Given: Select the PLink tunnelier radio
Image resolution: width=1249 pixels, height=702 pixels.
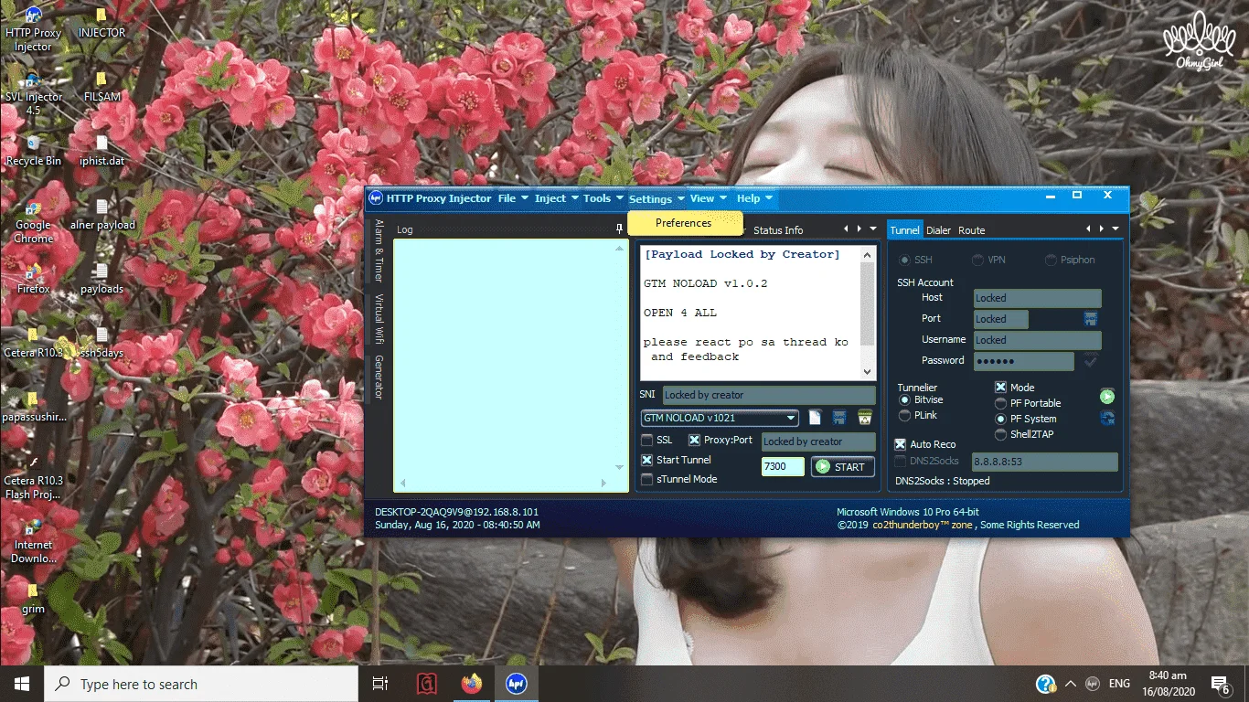Looking at the screenshot, I should pos(904,415).
